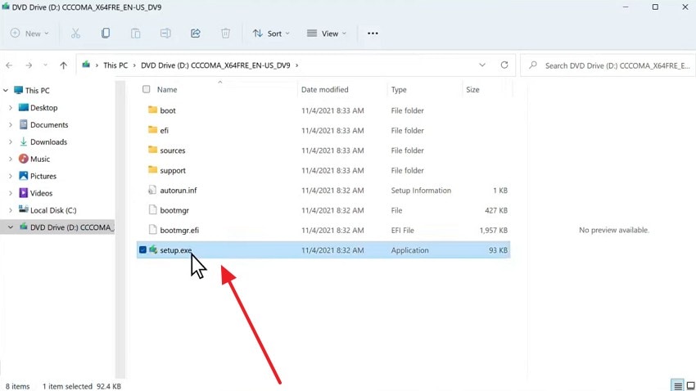Refresh the current folder view
Screen dimensions: 696x391
click(504, 65)
